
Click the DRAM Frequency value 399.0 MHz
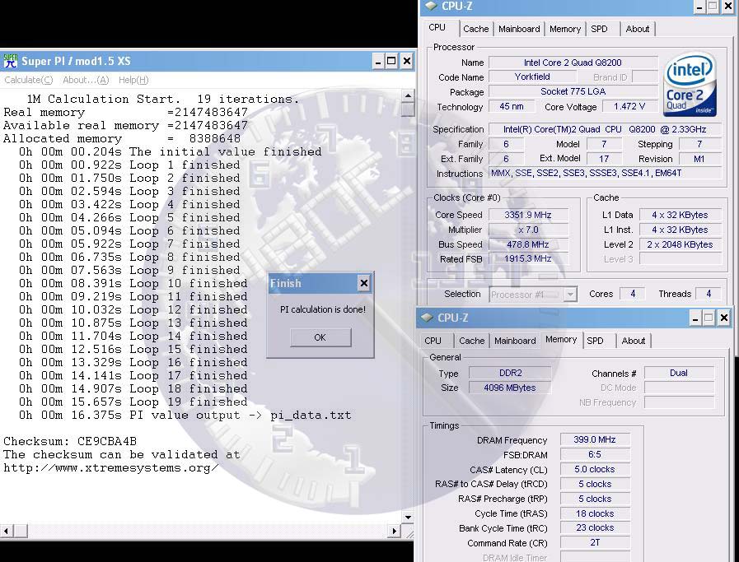595,439
